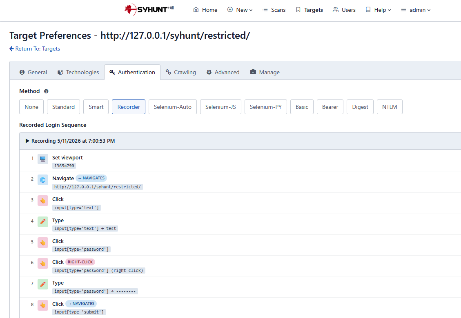Viewport: 461px width, 318px height.
Task: Click the Syhunt logo
Action: pos(149,10)
